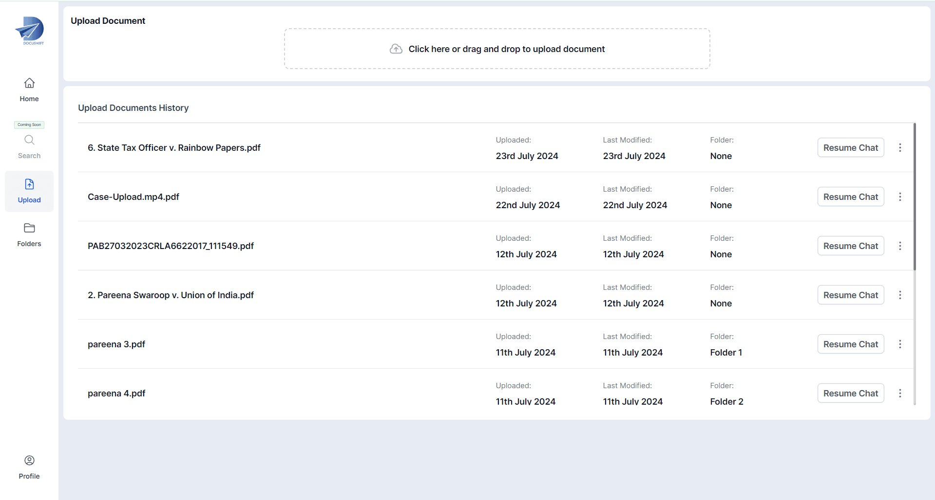Resume Chat for State Tax Officer v. Rainbow Papers

(851, 147)
